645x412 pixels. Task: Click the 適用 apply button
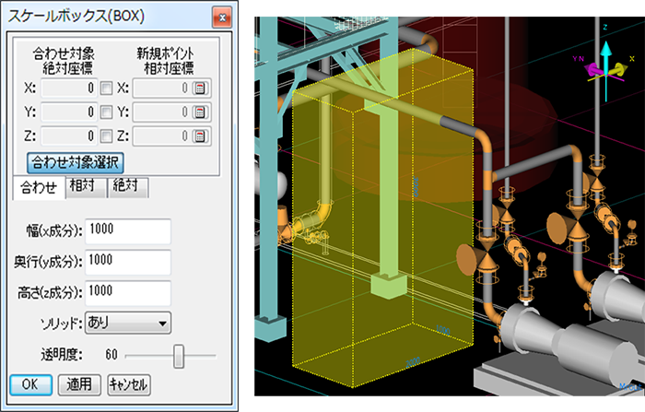pyautogui.click(x=79, y=384)
